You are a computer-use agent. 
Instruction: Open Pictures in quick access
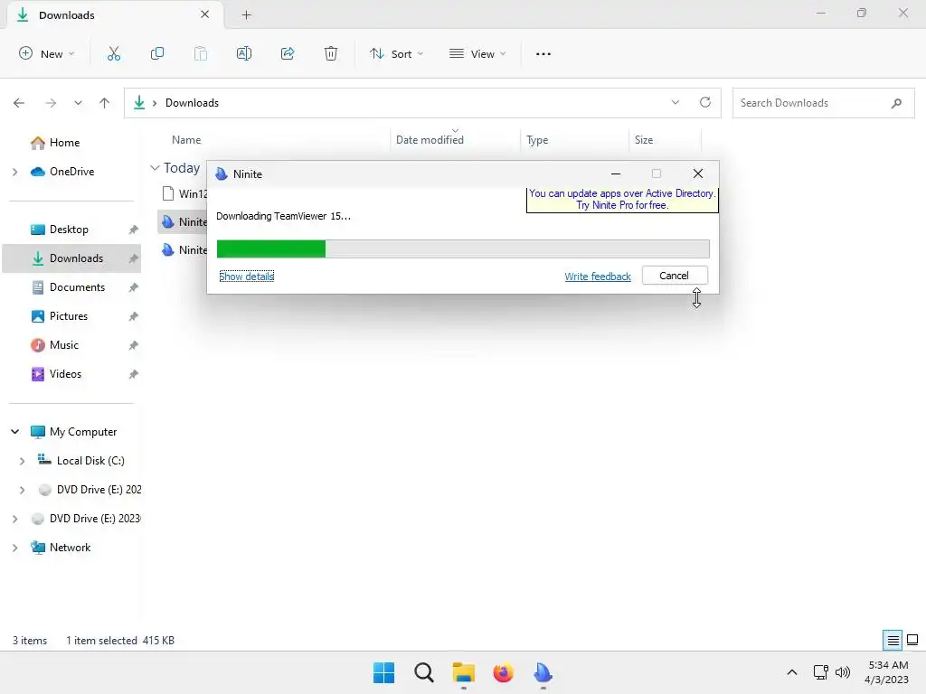tap(69, 316)
